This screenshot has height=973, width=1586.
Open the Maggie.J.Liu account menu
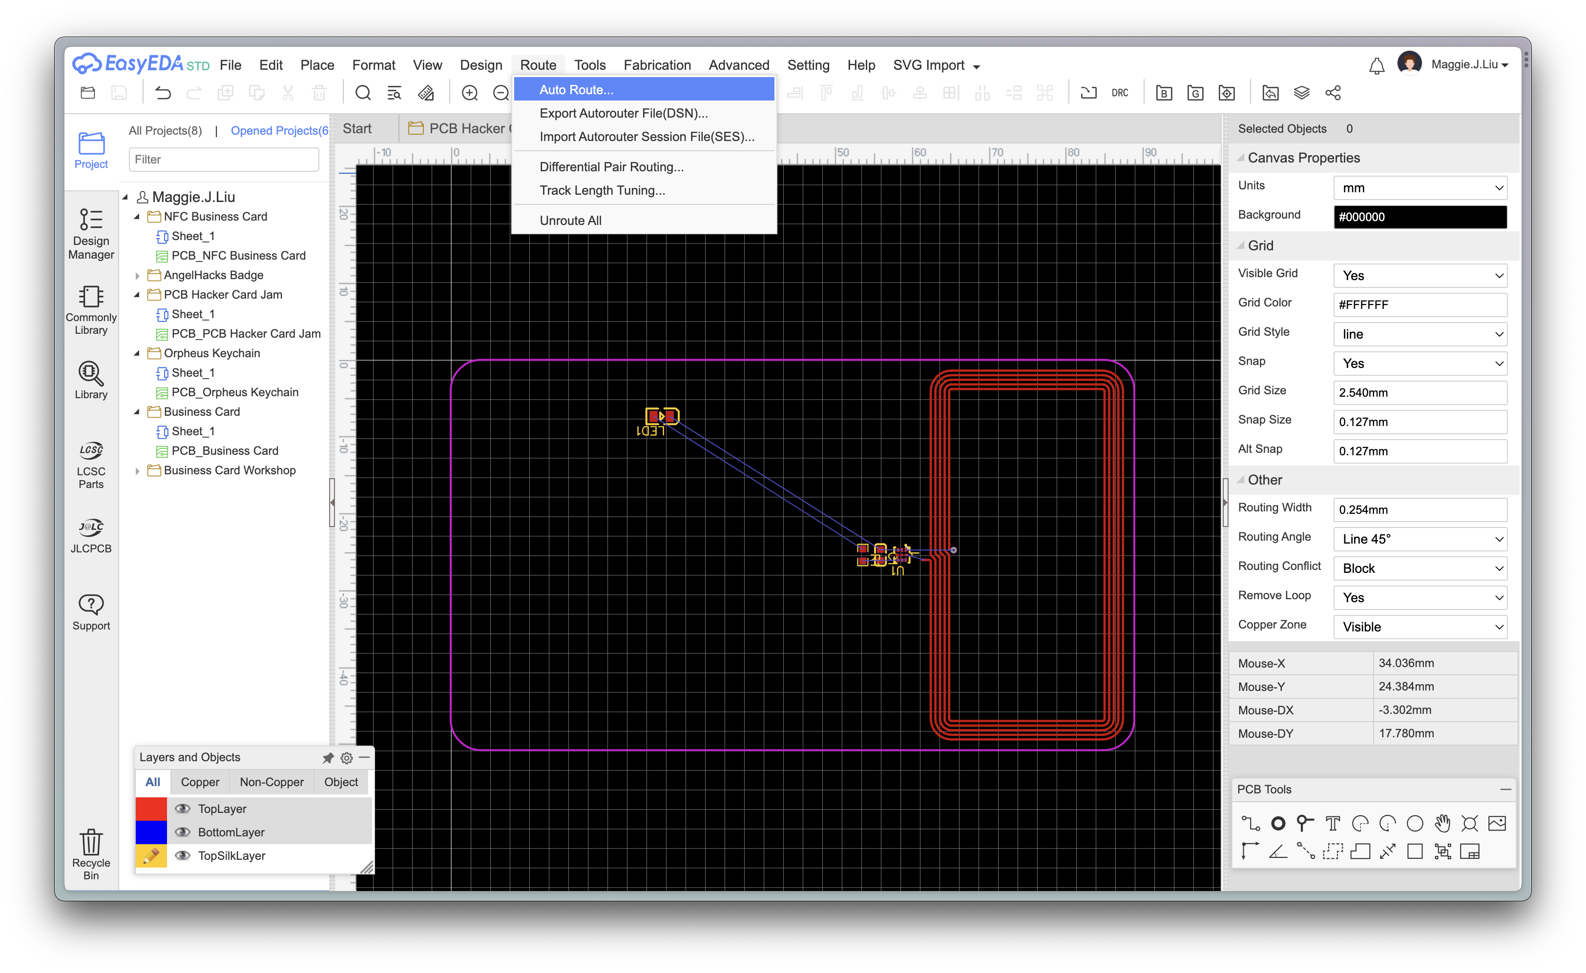pos(1469,64)
